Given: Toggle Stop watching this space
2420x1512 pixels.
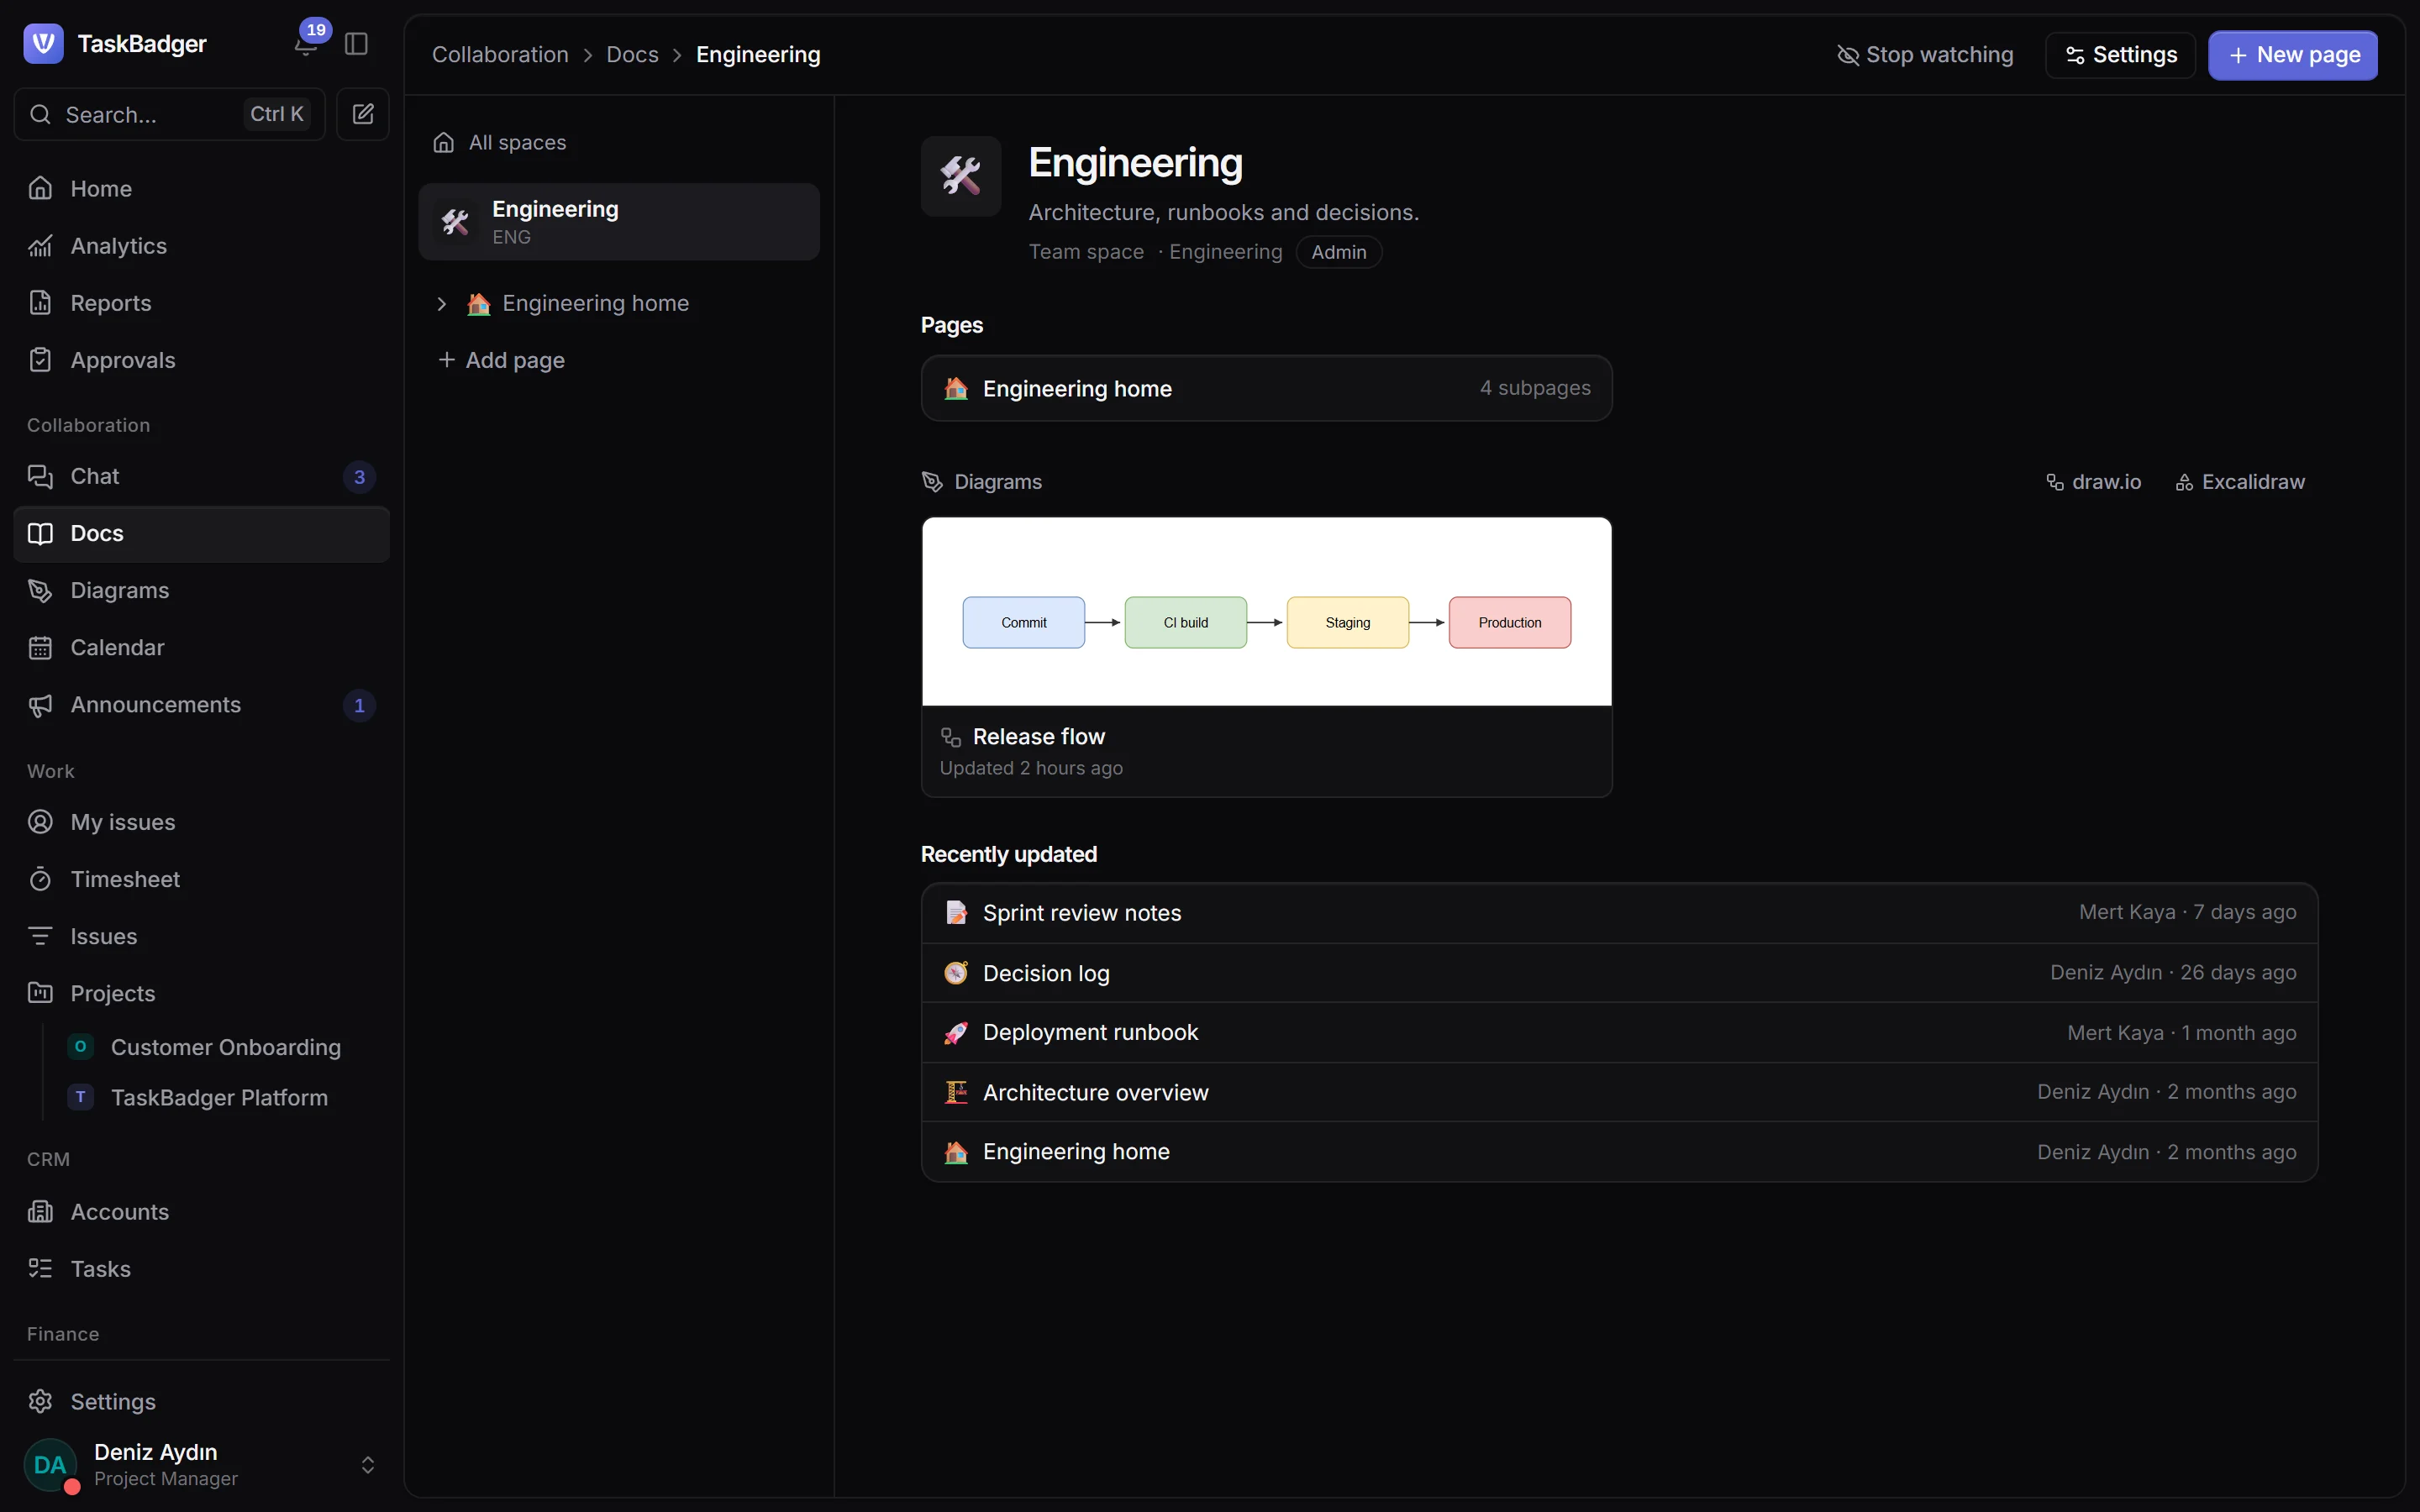Looking at the screenshot, I should [1925, 55].
